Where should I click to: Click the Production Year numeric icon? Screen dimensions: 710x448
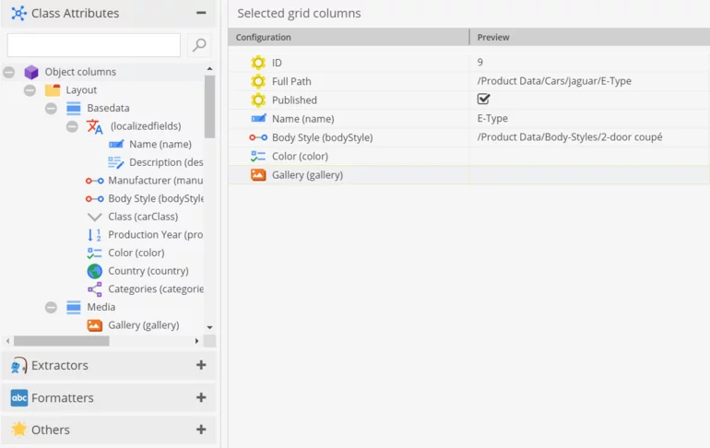coord(95,235)
